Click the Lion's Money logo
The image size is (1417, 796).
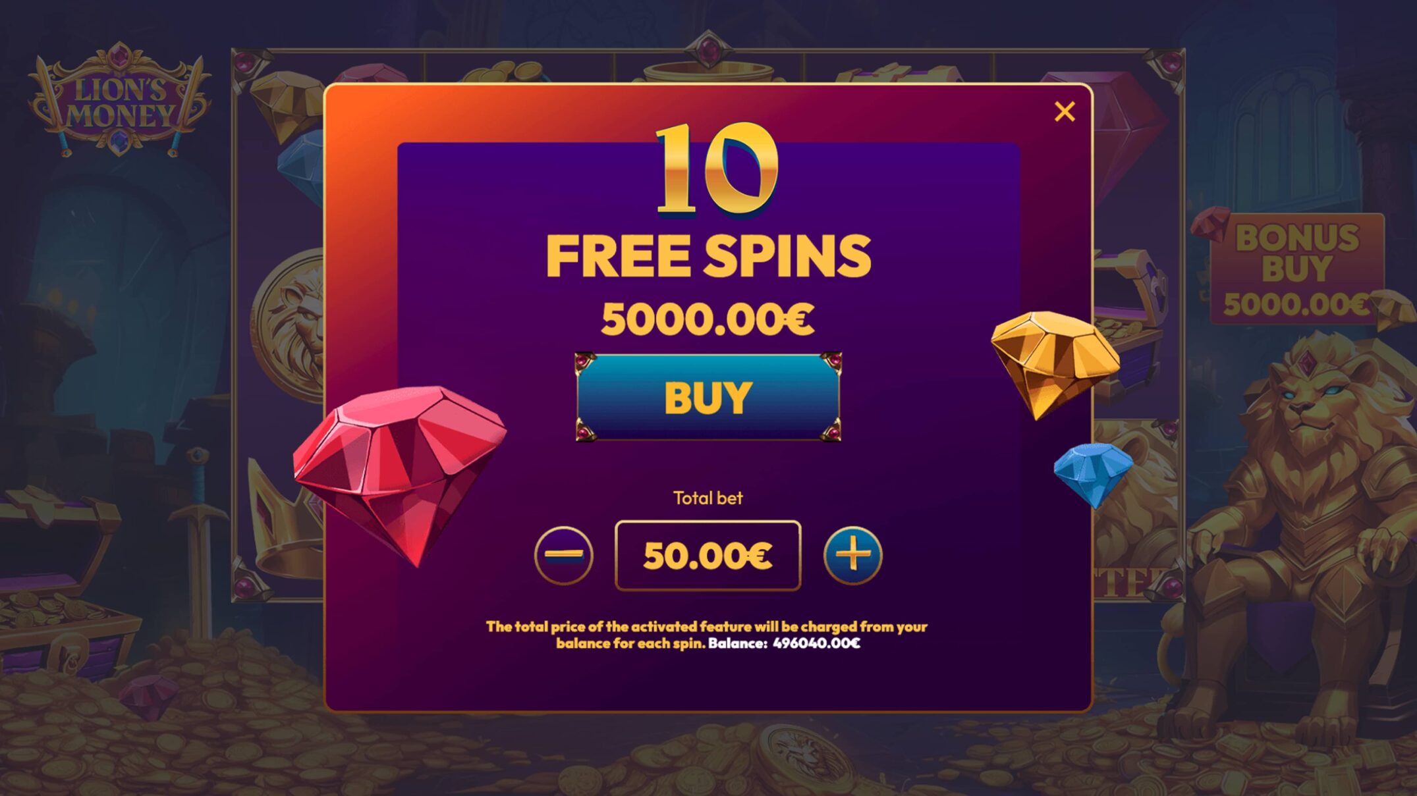119,100
